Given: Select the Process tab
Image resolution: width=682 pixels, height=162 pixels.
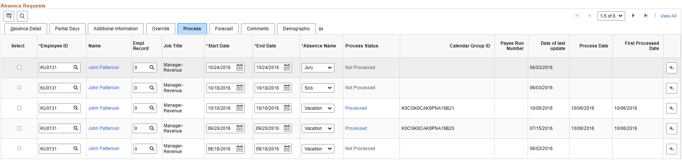Looking at the screenshot, I should [192, 29].
